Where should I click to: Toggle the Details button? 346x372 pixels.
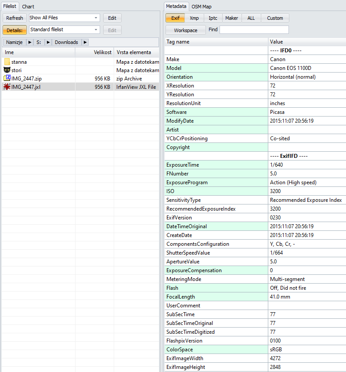point(15,30)
